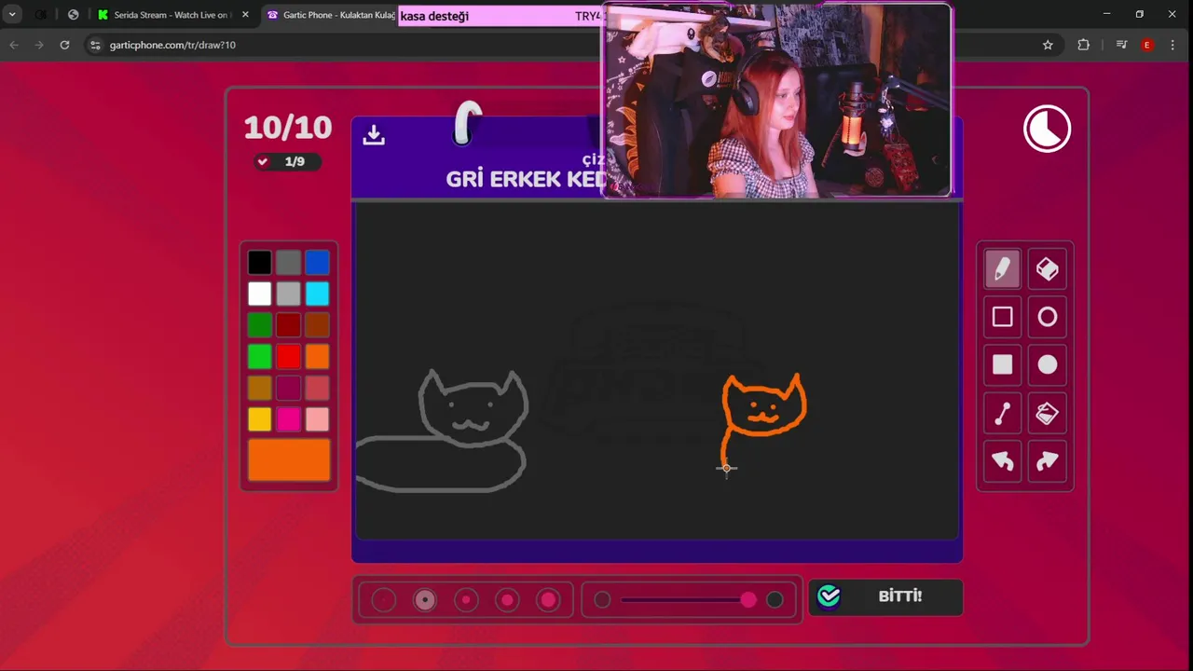Choose the outlined rectangle tool
Image resolution: width=1193 pixels, height=671 pixels.
tap(1002, 318)
